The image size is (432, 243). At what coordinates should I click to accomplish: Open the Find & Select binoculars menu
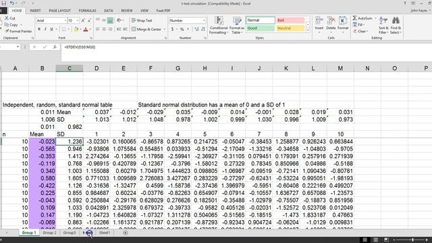click(396, 25)
